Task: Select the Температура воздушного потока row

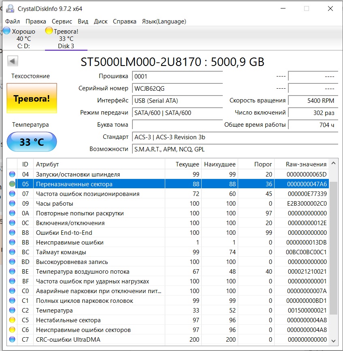Action: point(168,271)
